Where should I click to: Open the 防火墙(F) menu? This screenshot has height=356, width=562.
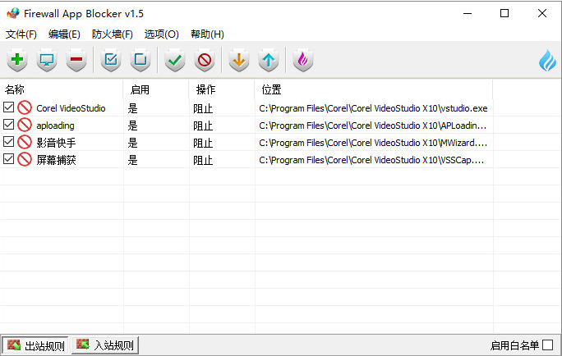(113, 34)
